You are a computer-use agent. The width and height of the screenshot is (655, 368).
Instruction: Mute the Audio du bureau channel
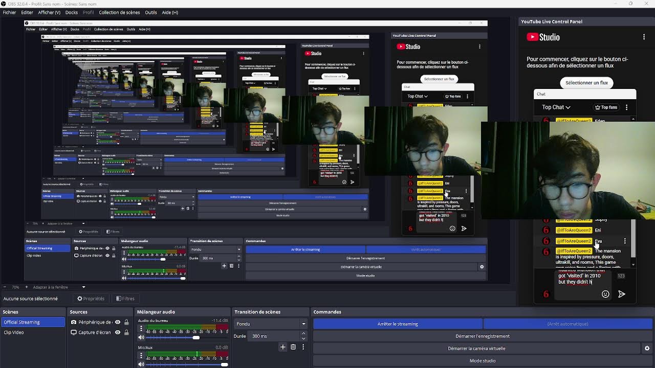[141, 337]
